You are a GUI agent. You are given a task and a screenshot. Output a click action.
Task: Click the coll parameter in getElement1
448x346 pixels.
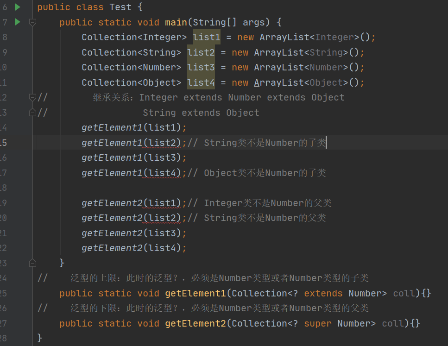tap(404, 294)
